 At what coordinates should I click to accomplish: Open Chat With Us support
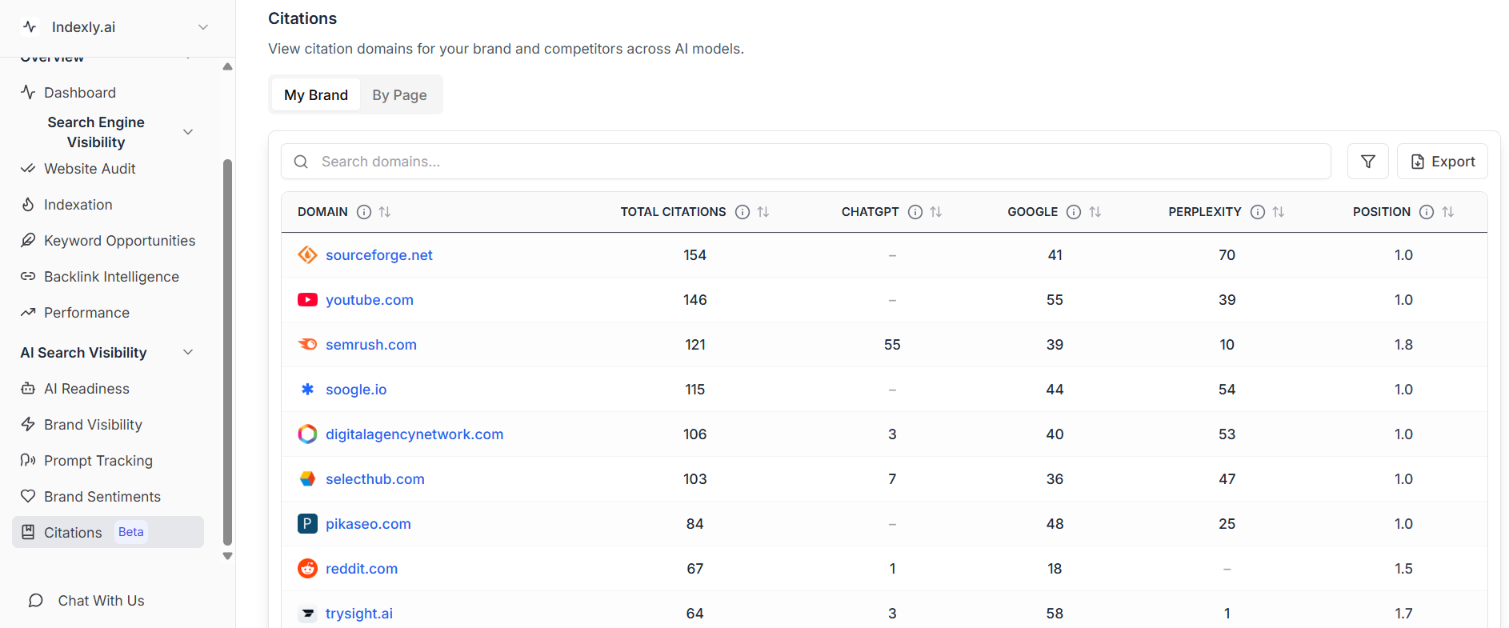pyautogui.click(x=101, y=601)
